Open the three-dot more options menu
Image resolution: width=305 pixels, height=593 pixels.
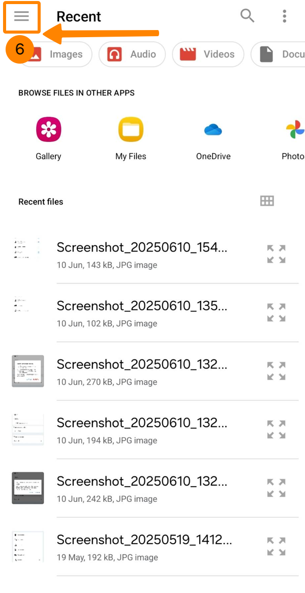tap(284, 16)
